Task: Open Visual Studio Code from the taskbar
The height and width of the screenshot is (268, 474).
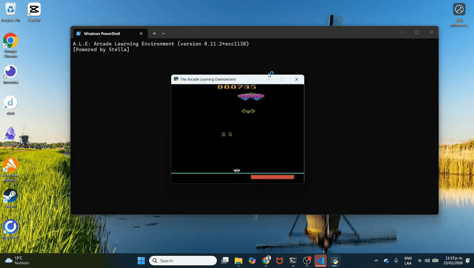Action: coord(320,261)
